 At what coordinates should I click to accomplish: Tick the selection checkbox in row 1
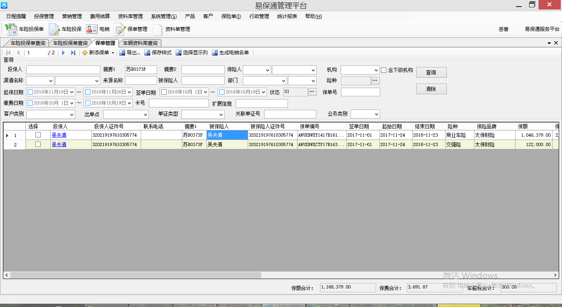[x=38, y=135]
